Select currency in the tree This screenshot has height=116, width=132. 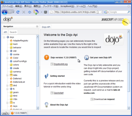click(x=17, y=72)
